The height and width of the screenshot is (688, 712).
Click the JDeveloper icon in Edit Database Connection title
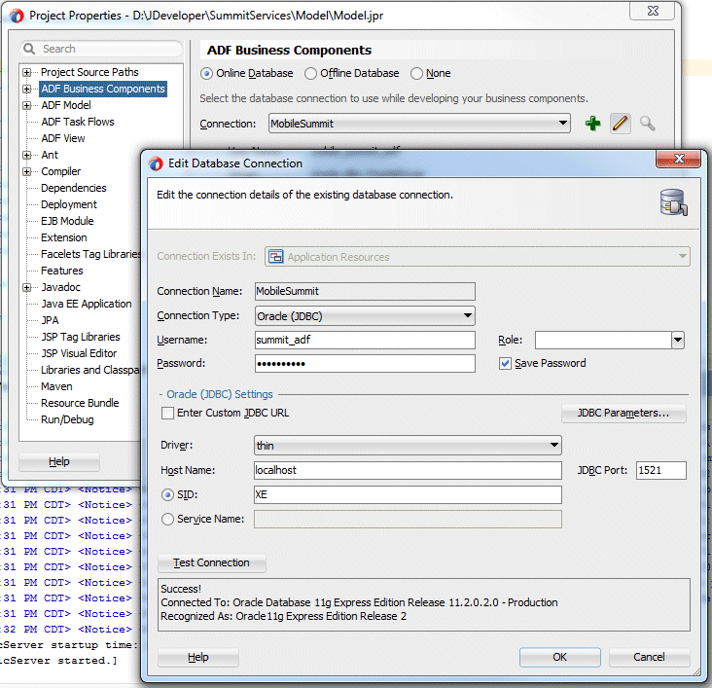(x=156, y=163)
